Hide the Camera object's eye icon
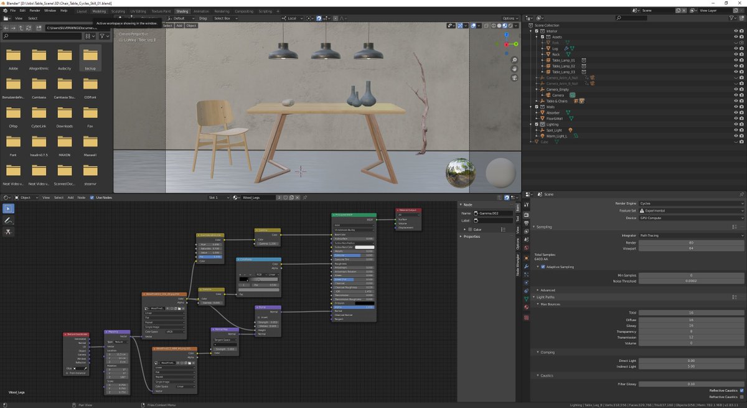Image resolution: width=747 pixels, height=408 pixels. pos(735,95)
